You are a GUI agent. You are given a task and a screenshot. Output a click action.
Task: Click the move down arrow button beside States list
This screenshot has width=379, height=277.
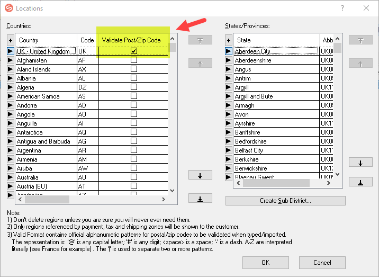click(360, 163)
